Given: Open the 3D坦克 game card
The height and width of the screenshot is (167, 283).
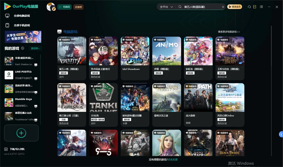Looking at the screenshot, I should (103, 105).
